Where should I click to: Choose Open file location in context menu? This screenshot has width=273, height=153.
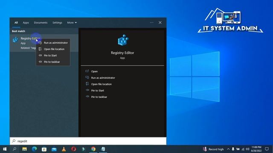coord(53,49)
